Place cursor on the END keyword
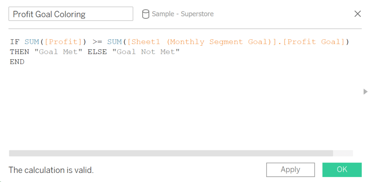 pos(17,62)
